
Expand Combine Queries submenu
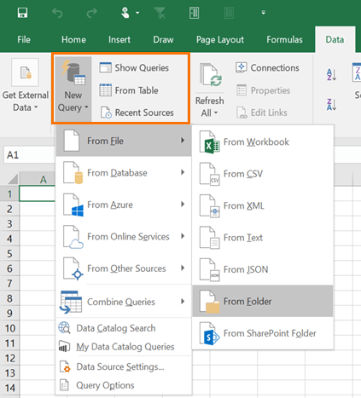point(124,302)
